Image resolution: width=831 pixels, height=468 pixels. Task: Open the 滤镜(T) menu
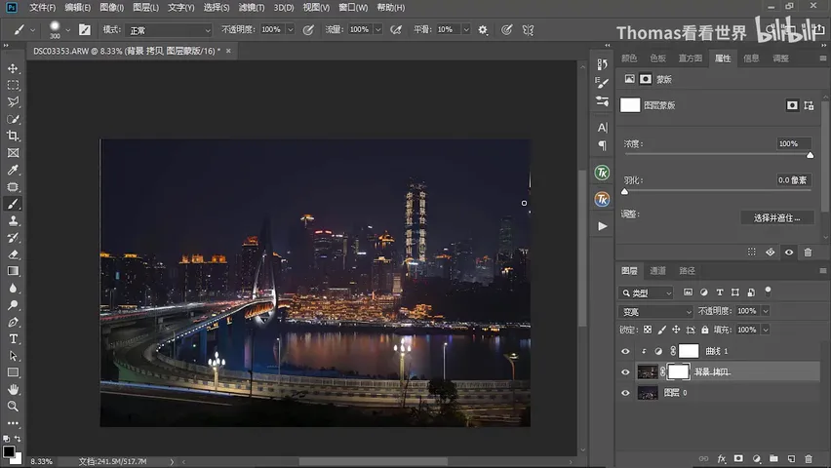coord(252,8)
